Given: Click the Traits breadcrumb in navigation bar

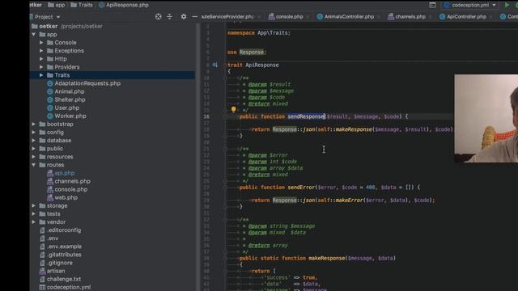Looking at the screenshot, I should 82,5.
